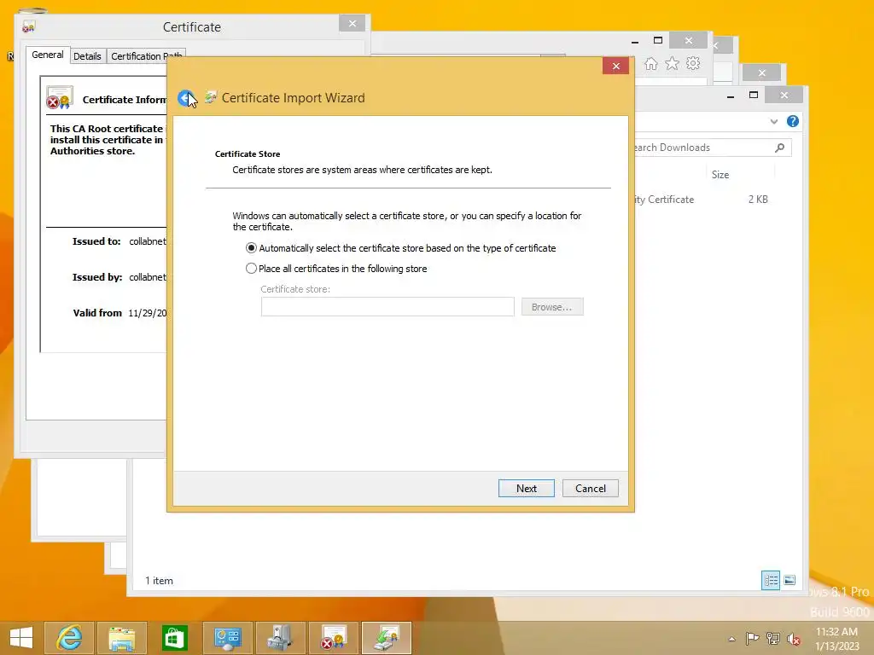Launch Internet Explorer from taskbar
This screenshot has width=874, height=655.
[x=69, y=638]
